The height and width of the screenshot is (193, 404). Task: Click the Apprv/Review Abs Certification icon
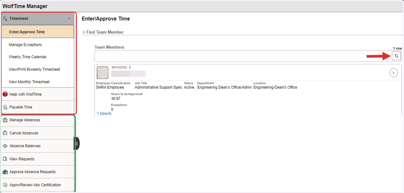coord(5,185)
